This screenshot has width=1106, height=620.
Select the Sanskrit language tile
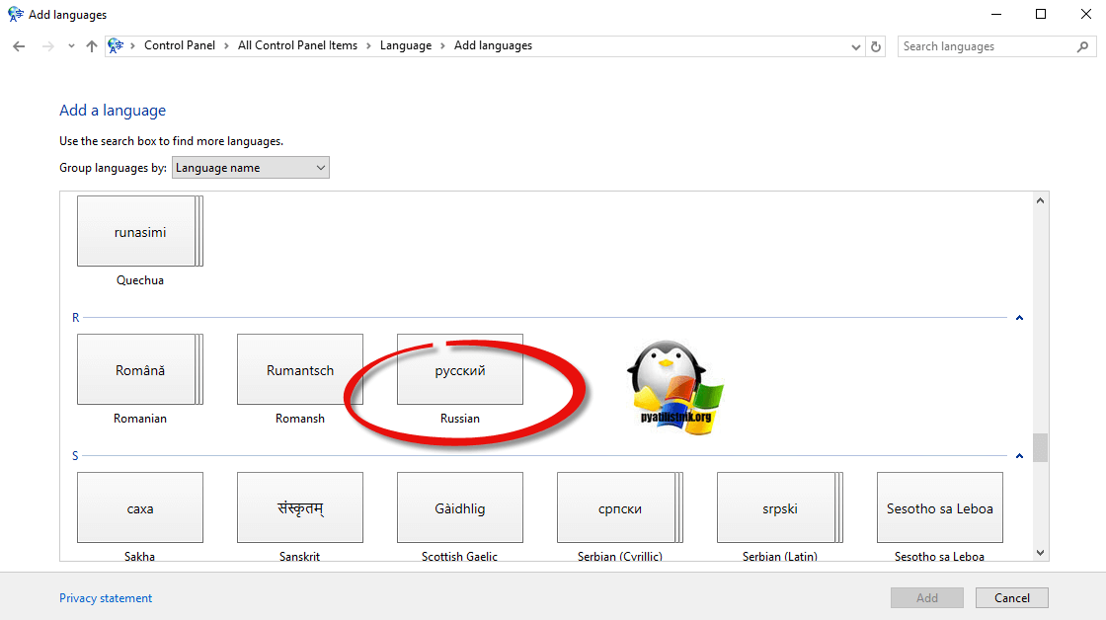tap(300, 508)
